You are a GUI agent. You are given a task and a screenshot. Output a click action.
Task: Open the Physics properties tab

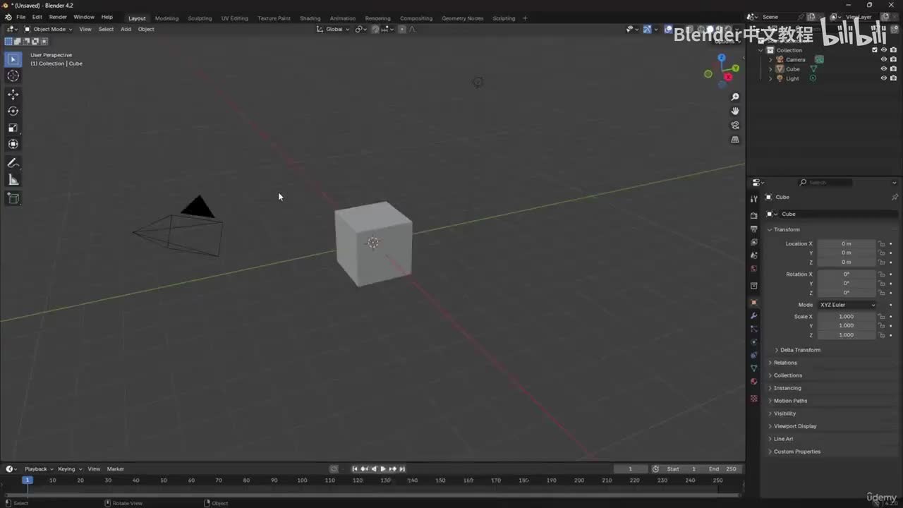click(x=753, y=341)
